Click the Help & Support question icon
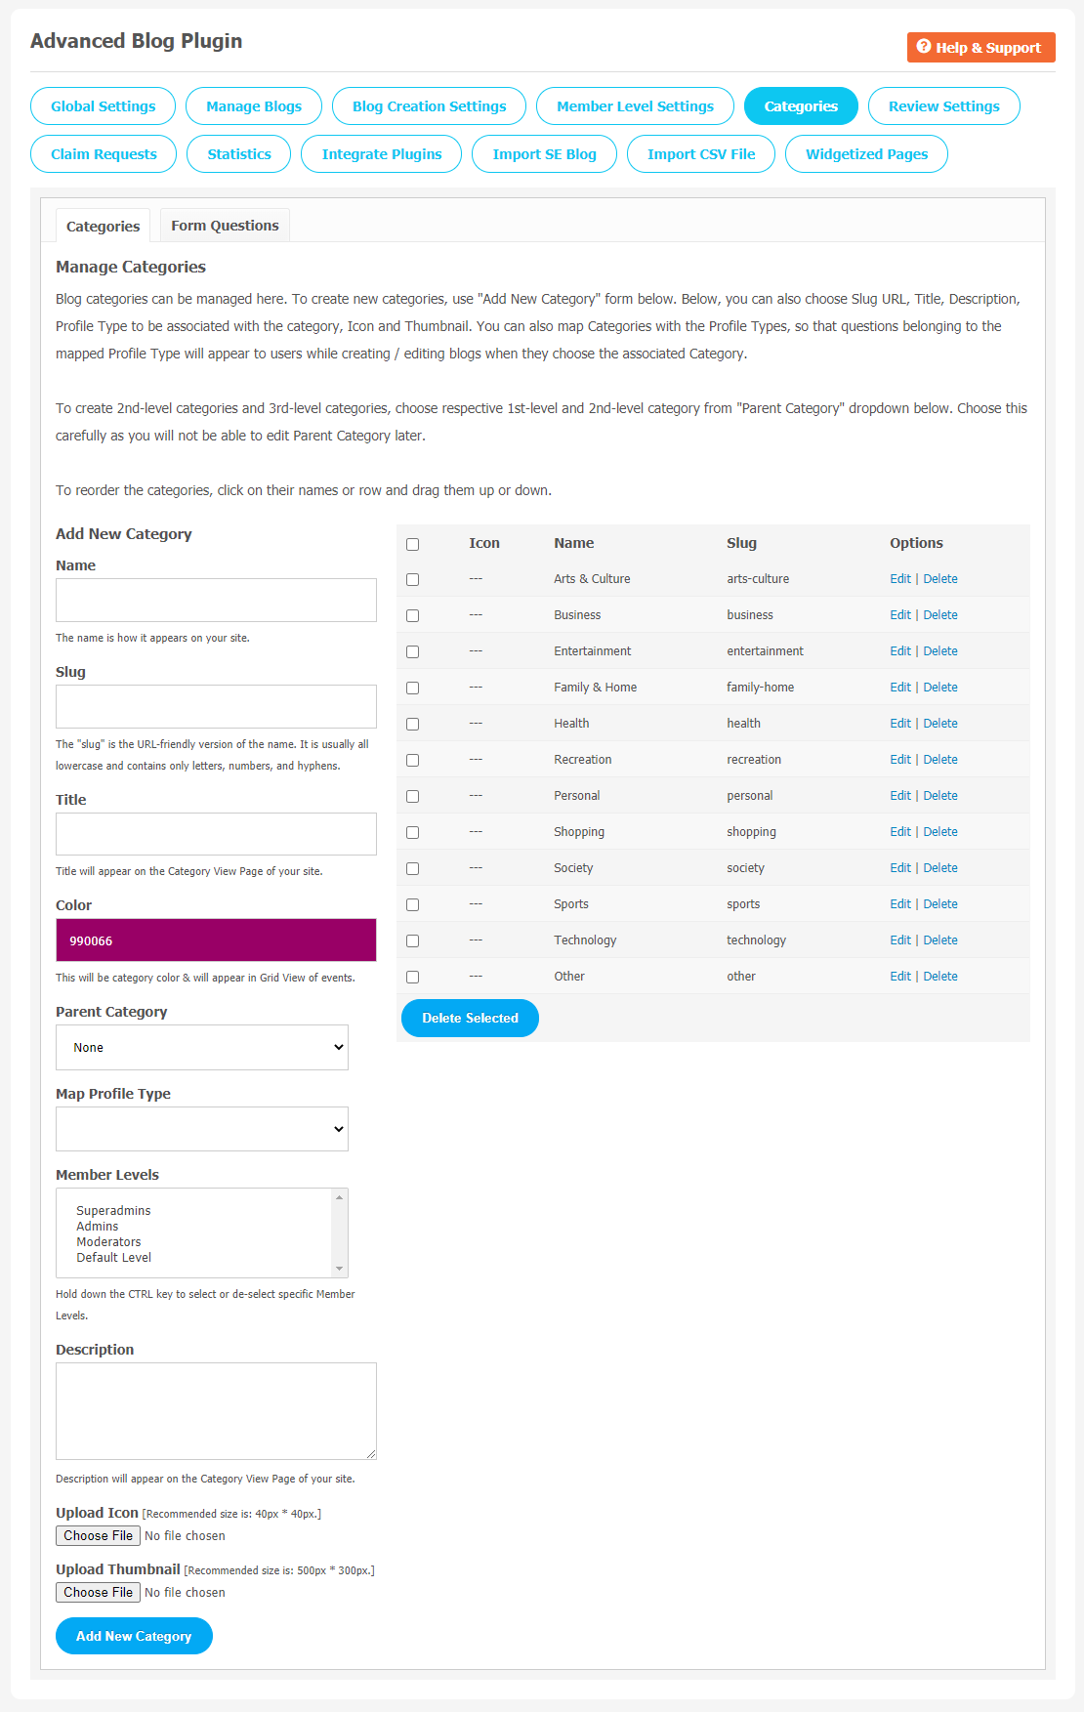The image size is (1084, 1712). [x=923, y=47]
